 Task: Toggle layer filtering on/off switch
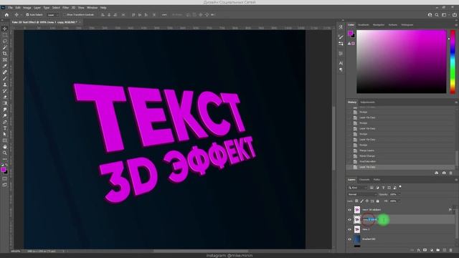400,186
